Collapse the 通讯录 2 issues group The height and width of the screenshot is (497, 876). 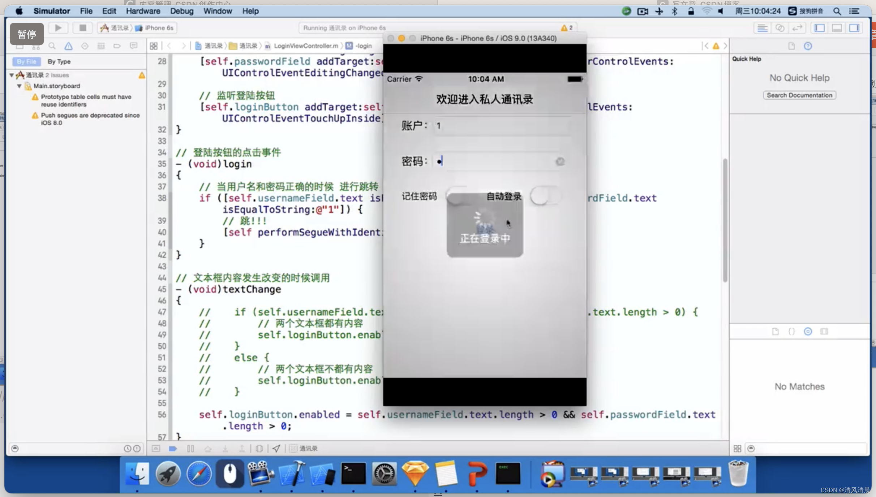coord(12,75)
